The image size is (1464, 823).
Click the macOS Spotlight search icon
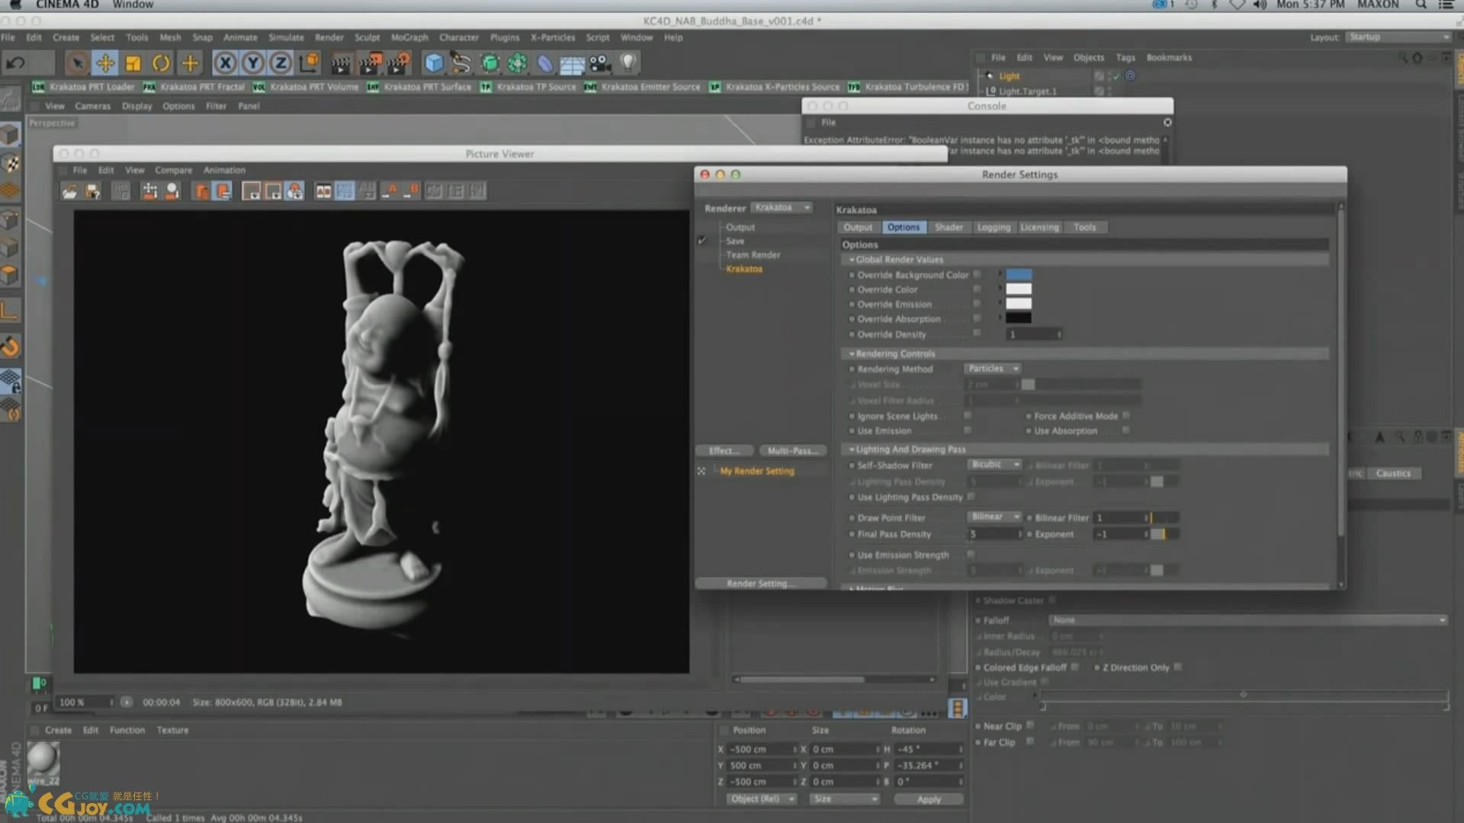[x=1421, y=5]
